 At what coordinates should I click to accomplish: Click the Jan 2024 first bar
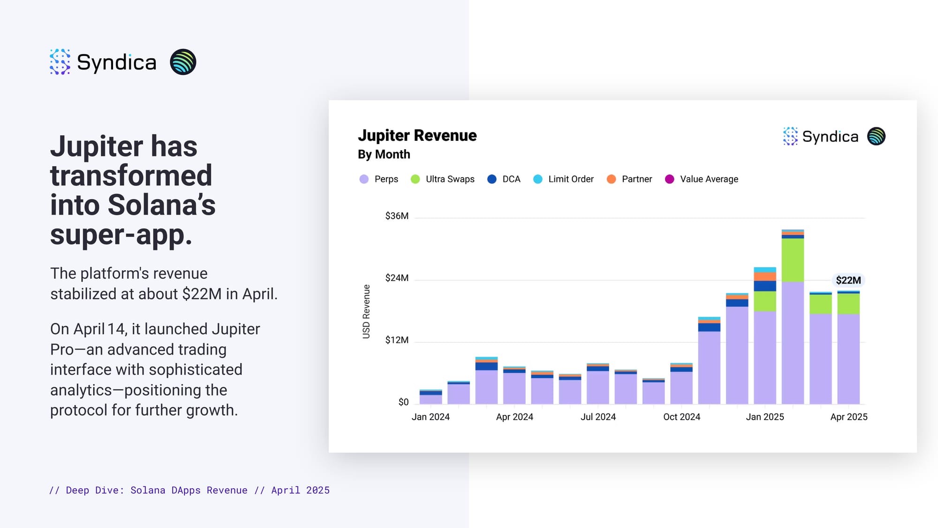[x=431, y=398]
